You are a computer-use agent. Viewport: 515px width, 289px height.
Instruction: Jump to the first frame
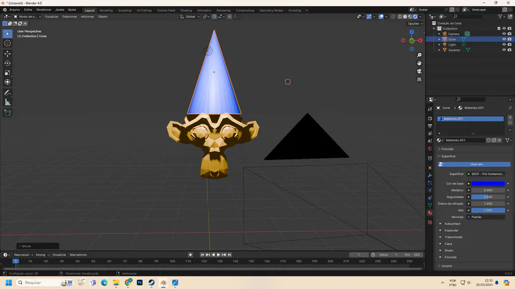pos(203,255)
